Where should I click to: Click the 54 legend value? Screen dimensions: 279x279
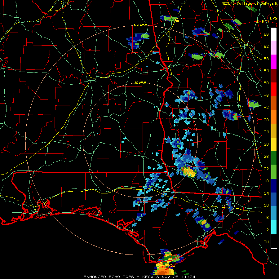coord(266,71)
